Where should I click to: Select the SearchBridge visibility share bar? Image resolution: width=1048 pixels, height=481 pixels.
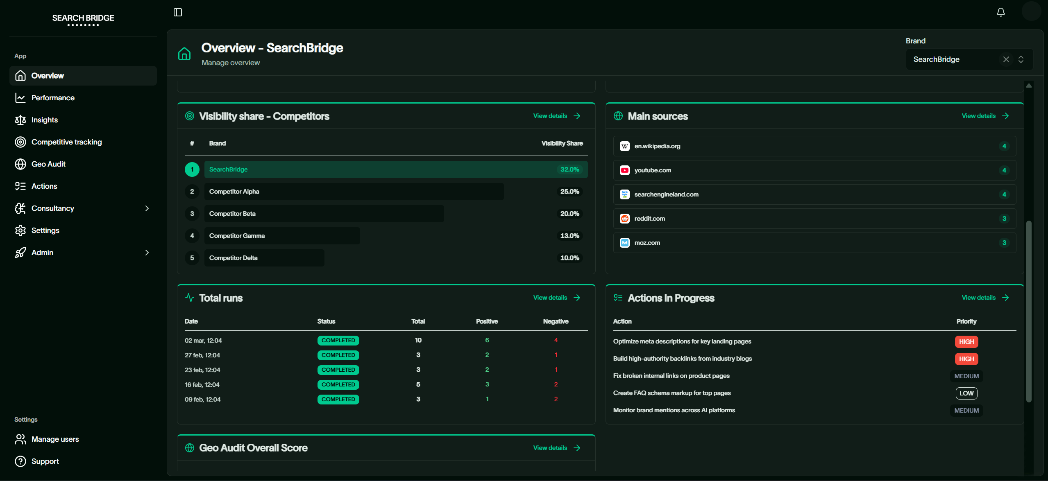(x=396, y=169)
